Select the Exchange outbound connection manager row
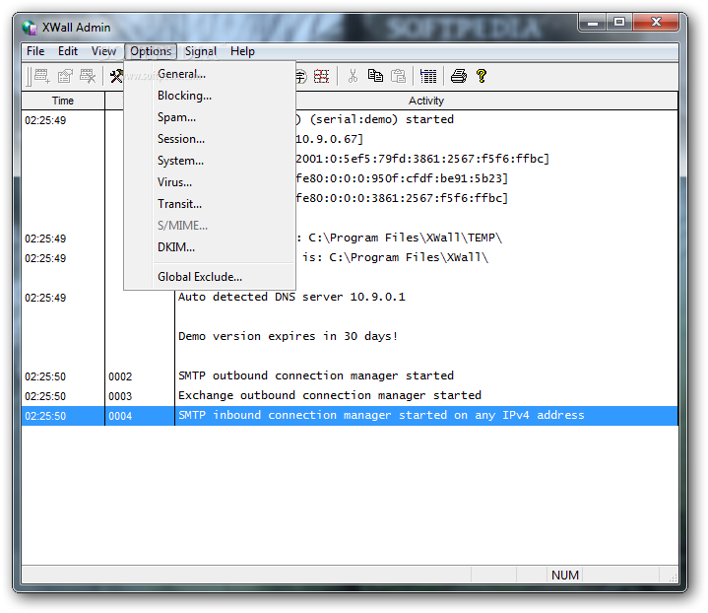 click(350, 395)
